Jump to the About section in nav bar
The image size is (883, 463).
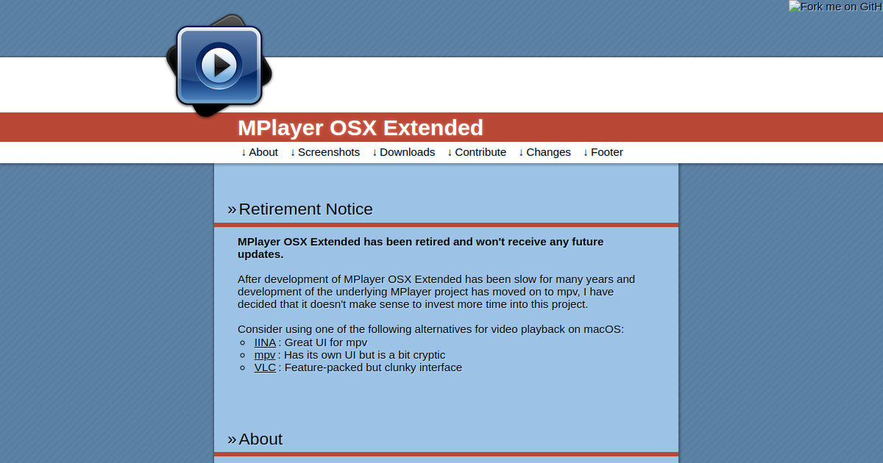[x=260, y=152]
